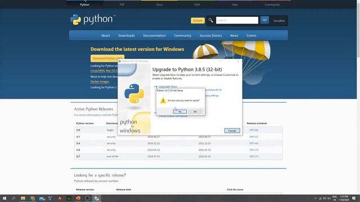
Task: Select the Jobs top-level site tab
Action: tap(235, 4)
